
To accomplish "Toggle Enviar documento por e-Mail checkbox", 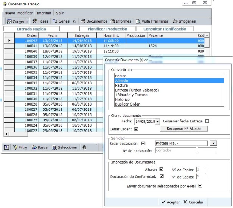I will click(200, 185).
